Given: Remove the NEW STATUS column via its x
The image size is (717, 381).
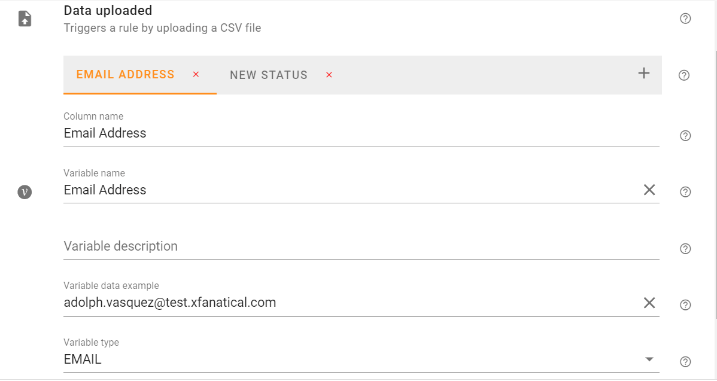Looking at the screenshot, I should coord(329,75).
